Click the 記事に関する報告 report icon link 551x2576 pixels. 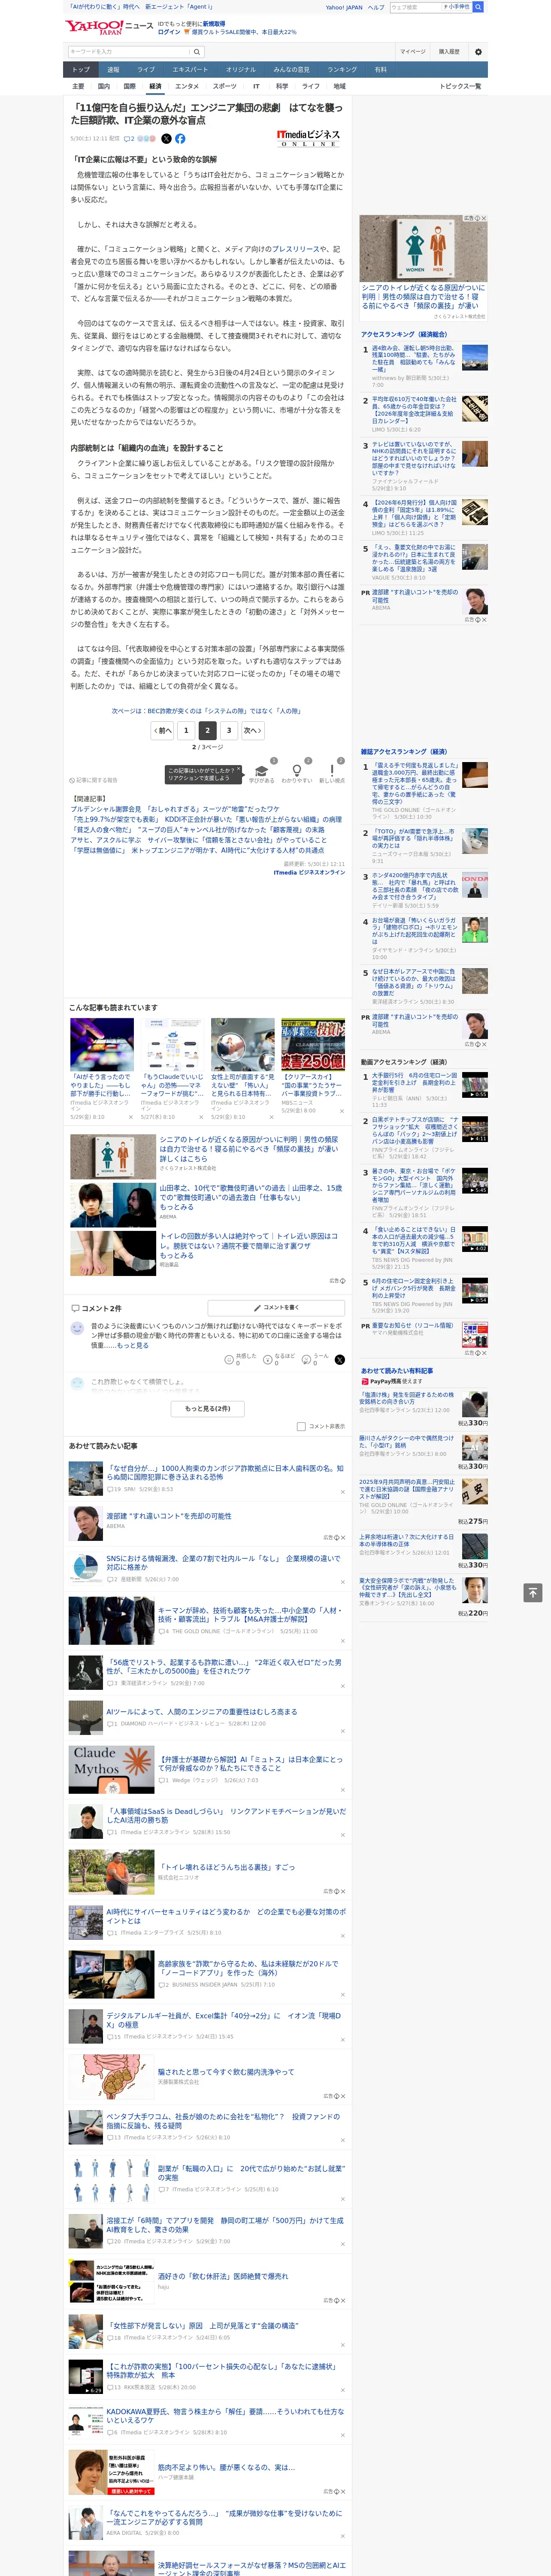pyautogui.click(x=94, y=780)
